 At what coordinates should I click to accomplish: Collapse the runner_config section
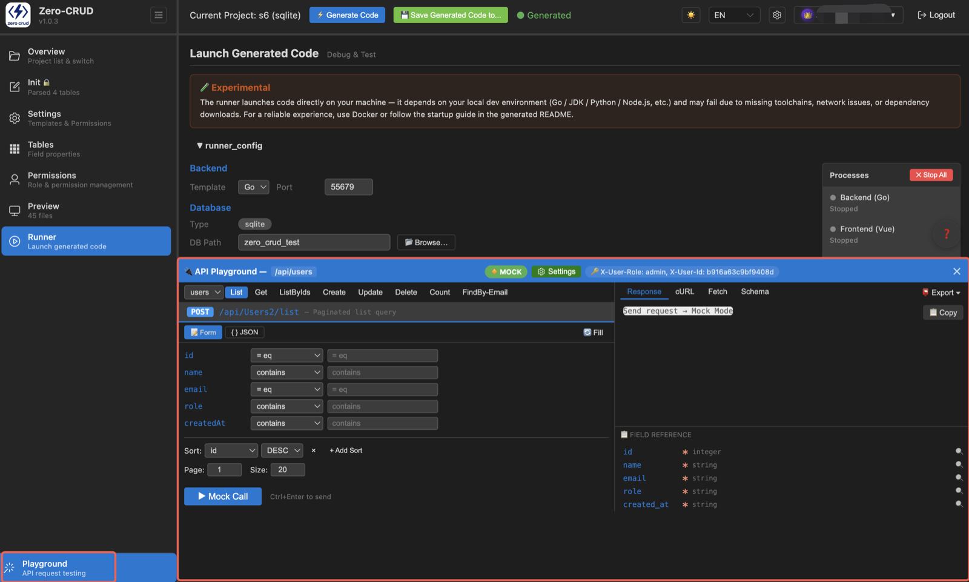click(x=229, y=145)
